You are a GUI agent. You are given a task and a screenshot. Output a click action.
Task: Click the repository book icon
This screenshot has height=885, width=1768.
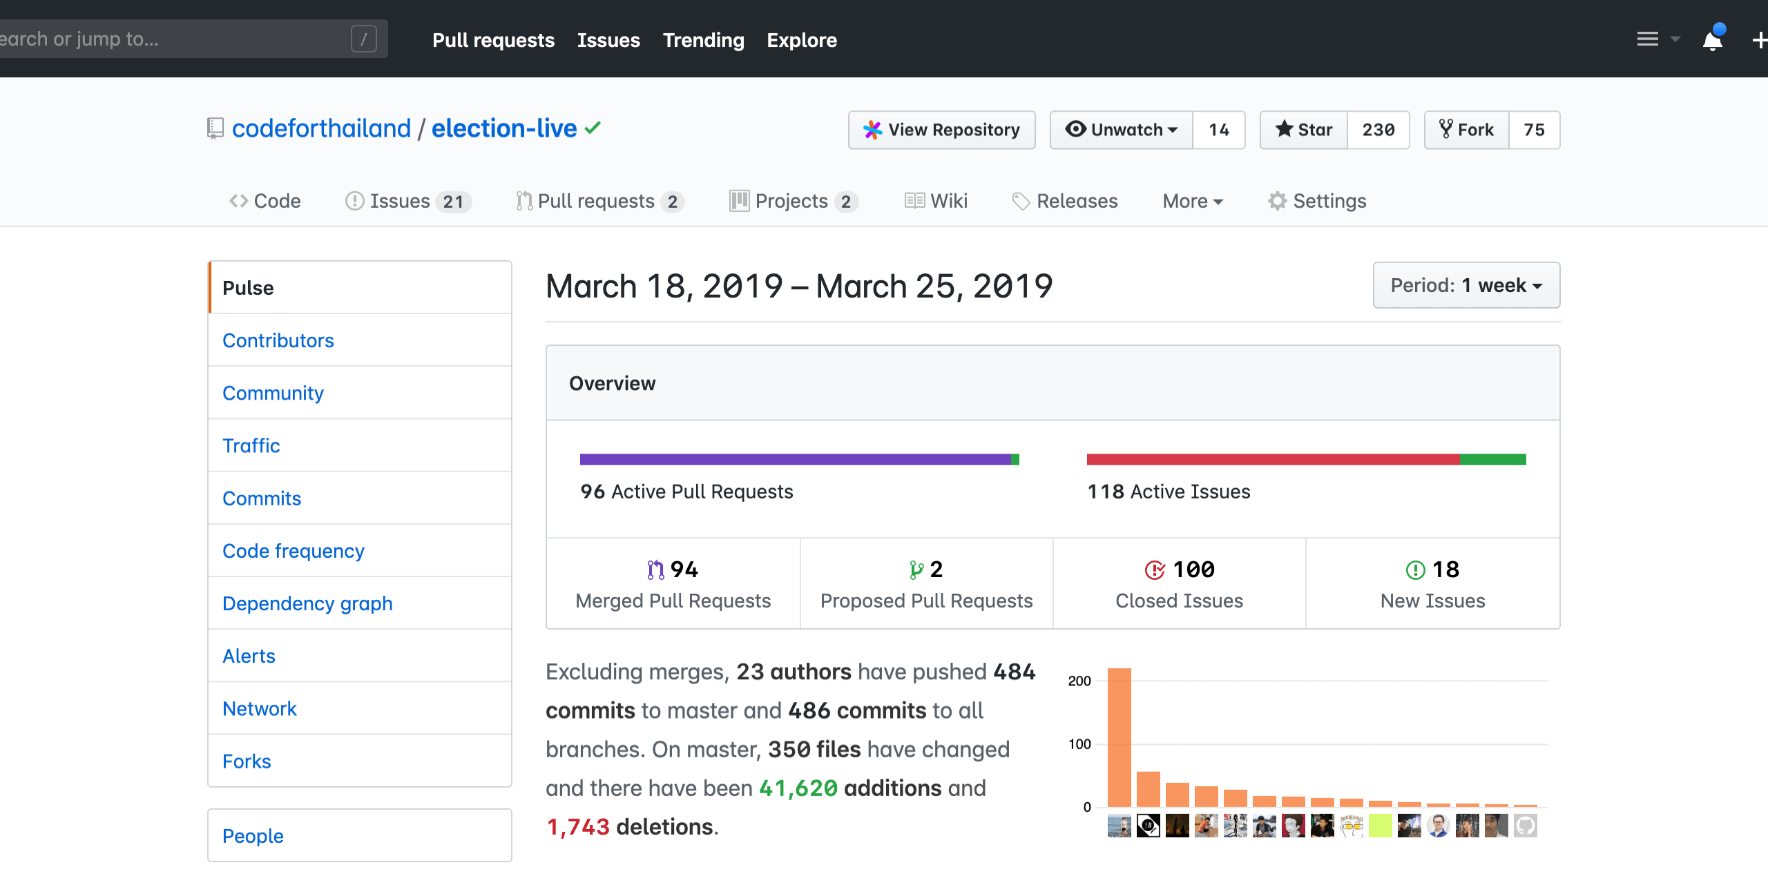[215, 128]
